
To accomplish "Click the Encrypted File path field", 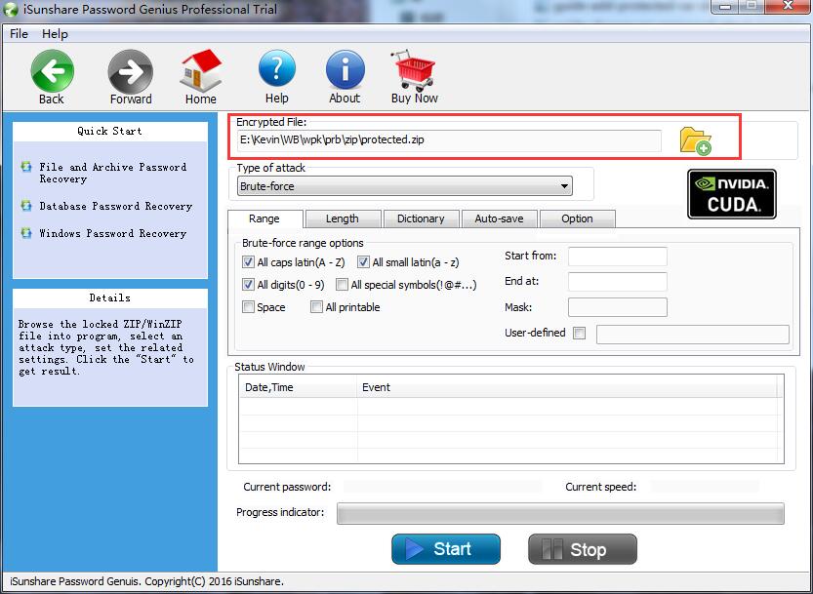I will pyautogui.click(x=449, y=139).
